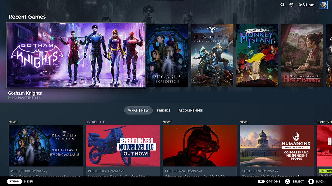
Task: Switch to the What's New tab
Action: tap(139, 110)
